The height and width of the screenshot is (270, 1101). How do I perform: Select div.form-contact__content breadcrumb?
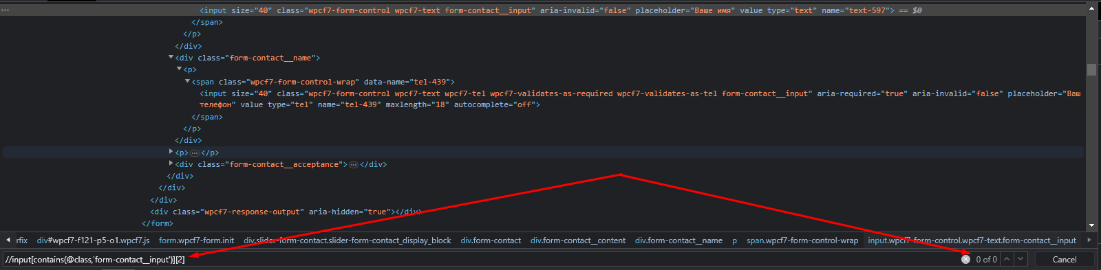[578, 240]
